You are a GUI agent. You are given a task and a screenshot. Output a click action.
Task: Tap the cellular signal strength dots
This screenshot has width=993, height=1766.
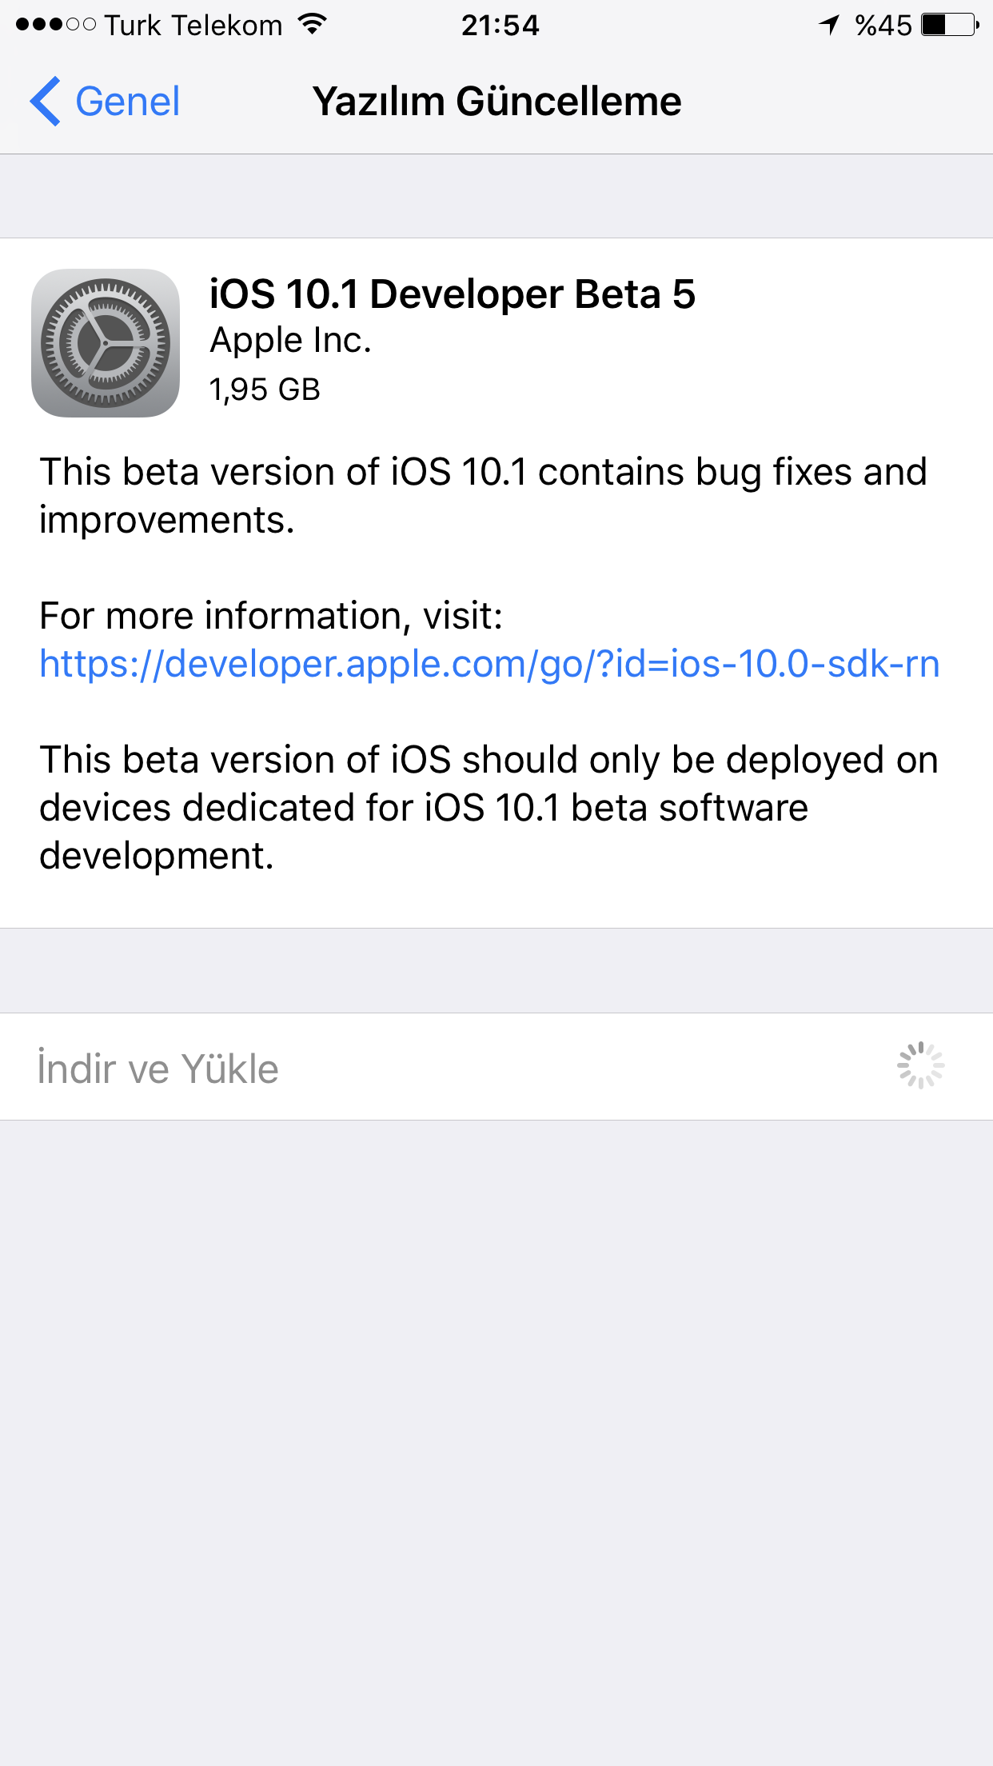coord(56,25)
